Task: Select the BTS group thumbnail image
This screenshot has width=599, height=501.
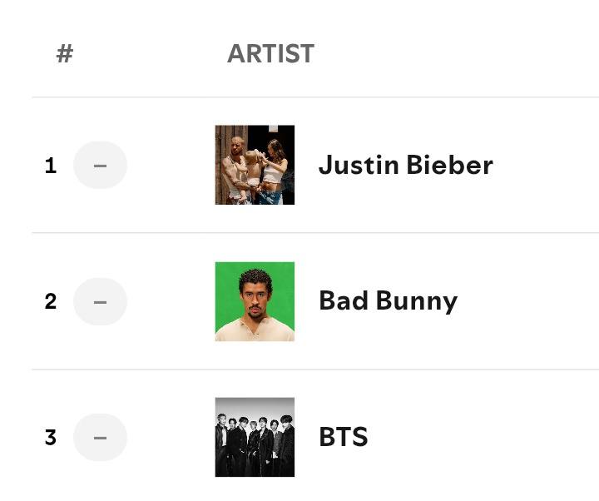Action: coord(255,437)
